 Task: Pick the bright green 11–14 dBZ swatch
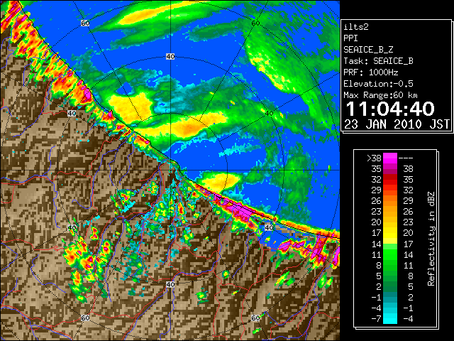tap(390, 254)
